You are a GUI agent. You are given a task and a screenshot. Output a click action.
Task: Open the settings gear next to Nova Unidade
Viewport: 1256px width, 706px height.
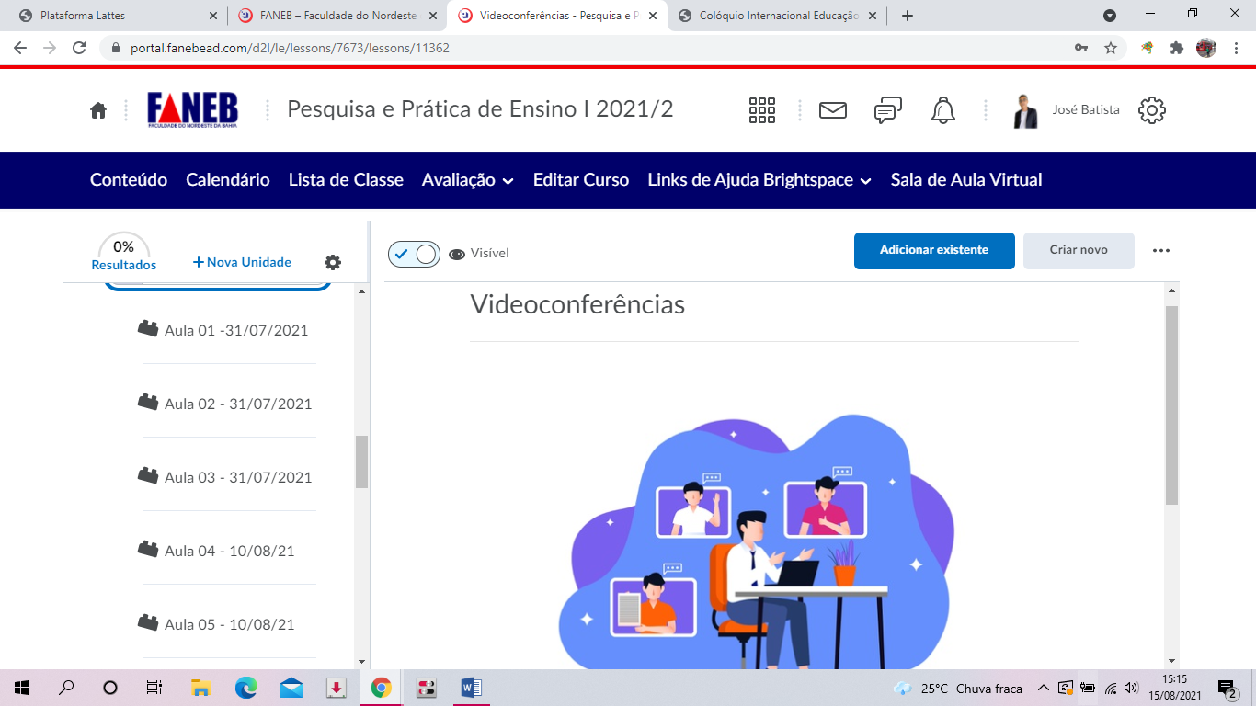[x=333, y=262]
